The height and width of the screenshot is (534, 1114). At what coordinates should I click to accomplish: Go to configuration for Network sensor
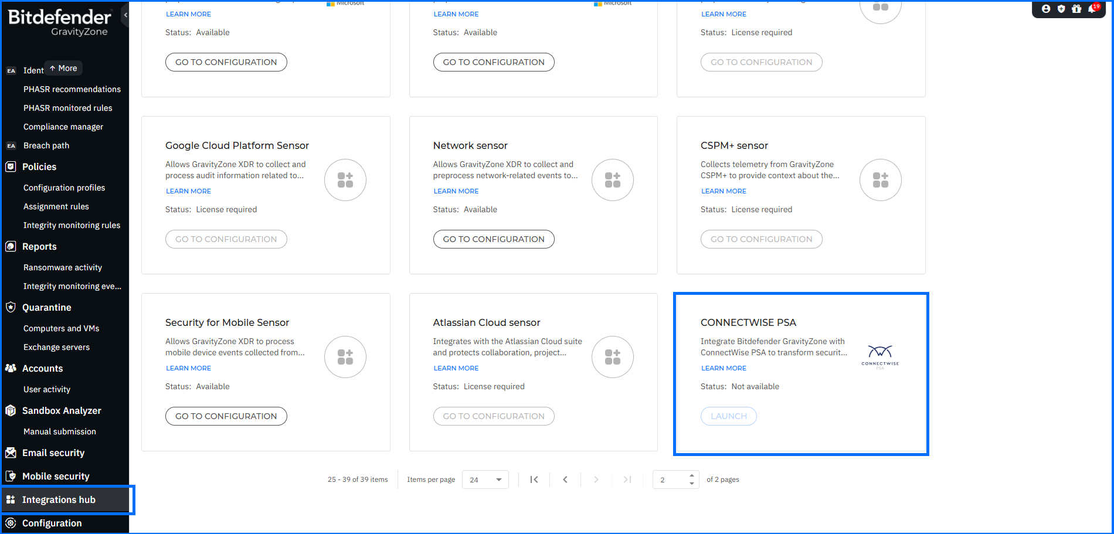[x=493, y=239]
